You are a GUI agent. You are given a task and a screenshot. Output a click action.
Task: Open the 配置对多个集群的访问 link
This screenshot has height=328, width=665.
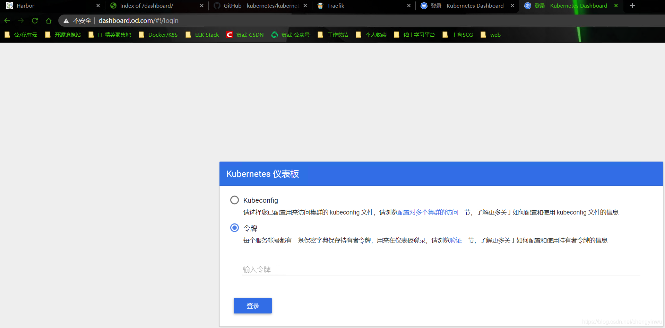[429, 212]
